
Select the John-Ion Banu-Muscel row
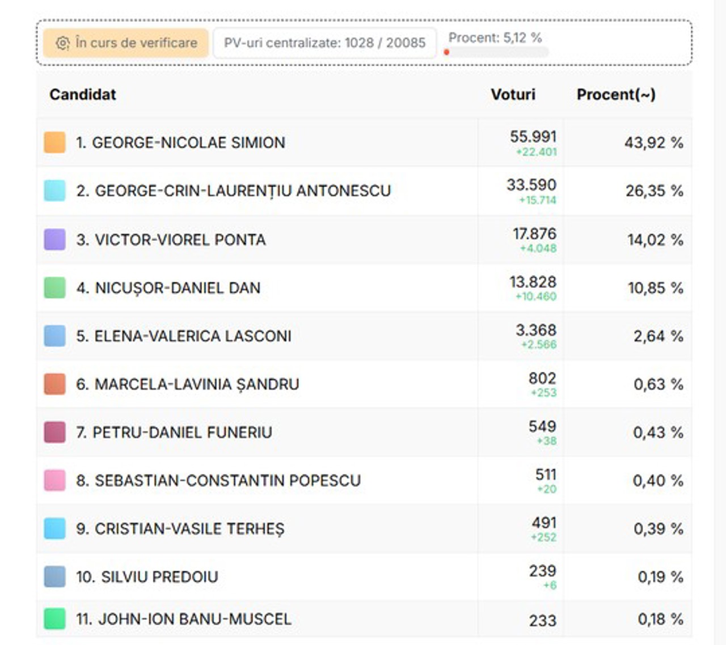pyautogui.click(x=184, y=619)
